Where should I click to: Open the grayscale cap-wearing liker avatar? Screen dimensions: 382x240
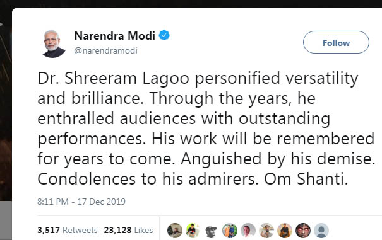click(212, 231)
